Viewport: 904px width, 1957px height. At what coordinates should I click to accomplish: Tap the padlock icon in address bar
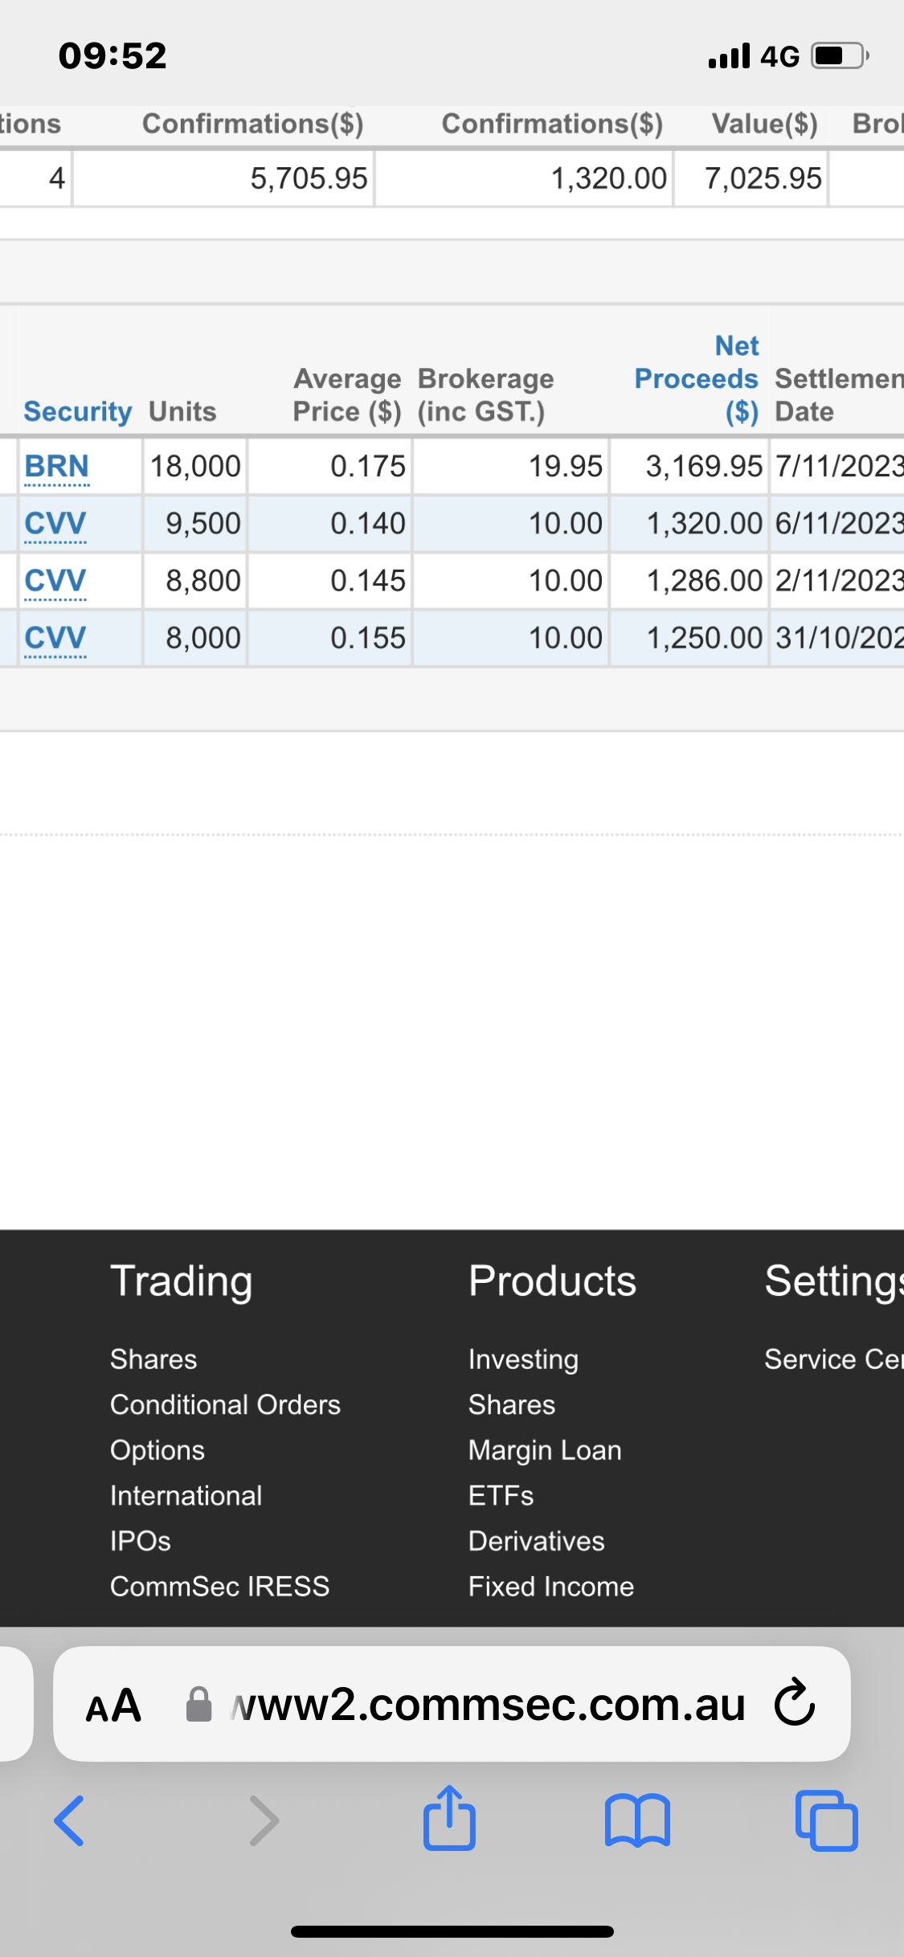(x=198, y=1705)
